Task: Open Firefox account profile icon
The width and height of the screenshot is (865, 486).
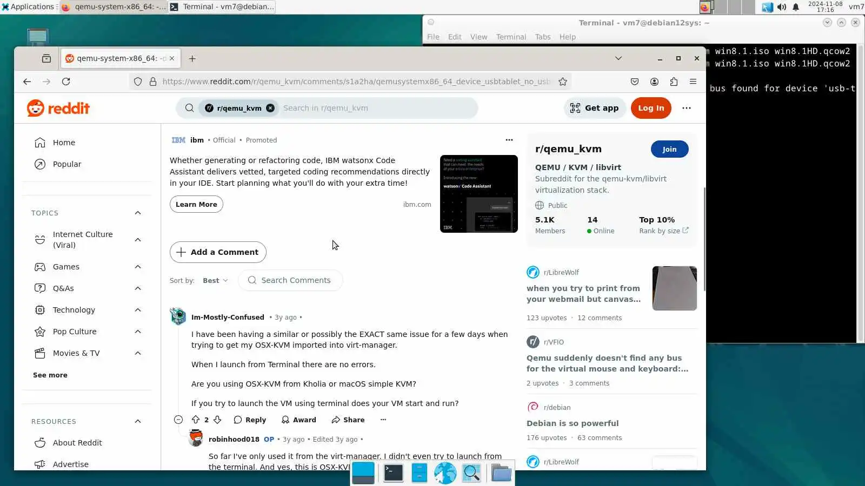Action: pyautogui.click(x=654, y=82)
